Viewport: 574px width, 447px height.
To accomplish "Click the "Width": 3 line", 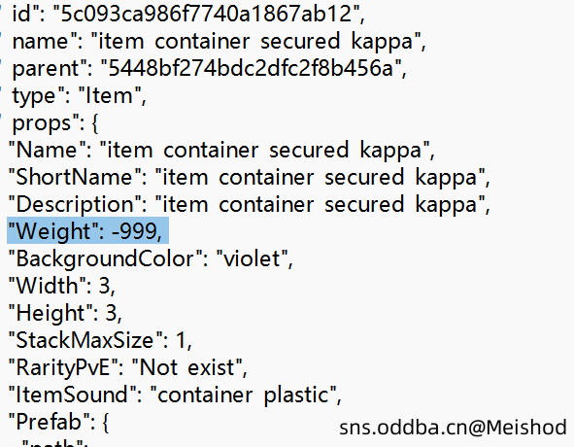I will coord(61,286).
